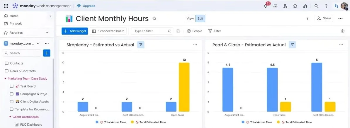Click the monday work management logo
The width and height of the screenshot is (350, 128).
42,6
